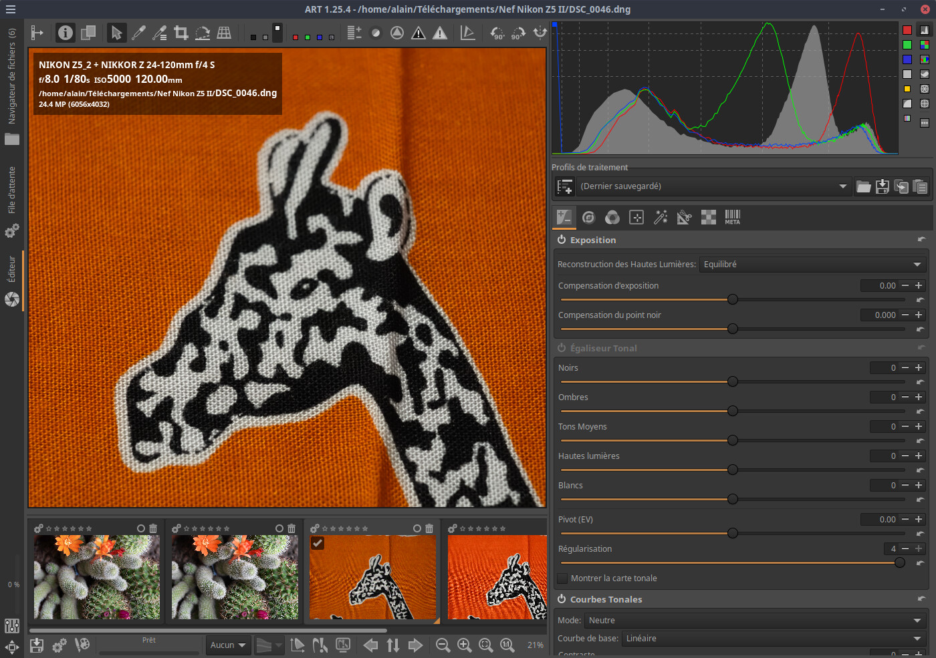The height and width of the screenshot is (658, 936).
Task: Toggle red channel in histogram
Action: pos(907,30)
